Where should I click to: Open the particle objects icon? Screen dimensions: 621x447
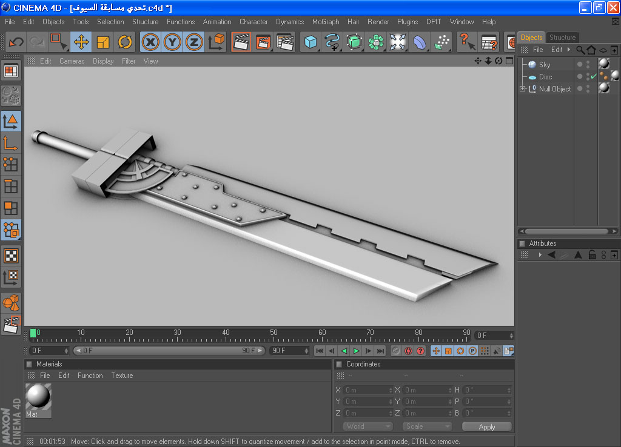point(442,42)
